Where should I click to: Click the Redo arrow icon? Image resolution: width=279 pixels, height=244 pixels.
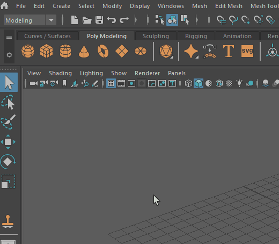(124, 20)
